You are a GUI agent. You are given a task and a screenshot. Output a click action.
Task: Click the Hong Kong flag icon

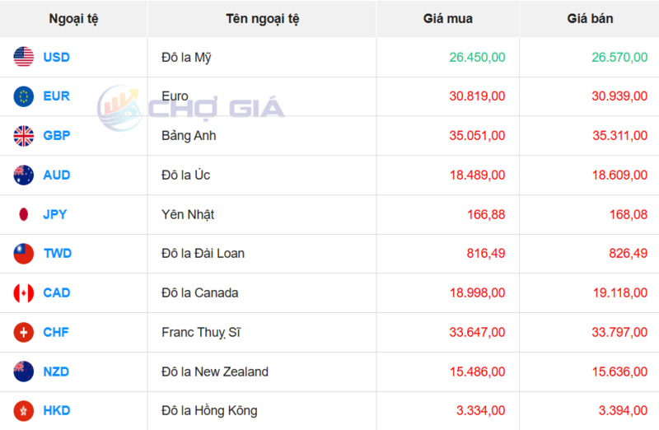[23, 410]
